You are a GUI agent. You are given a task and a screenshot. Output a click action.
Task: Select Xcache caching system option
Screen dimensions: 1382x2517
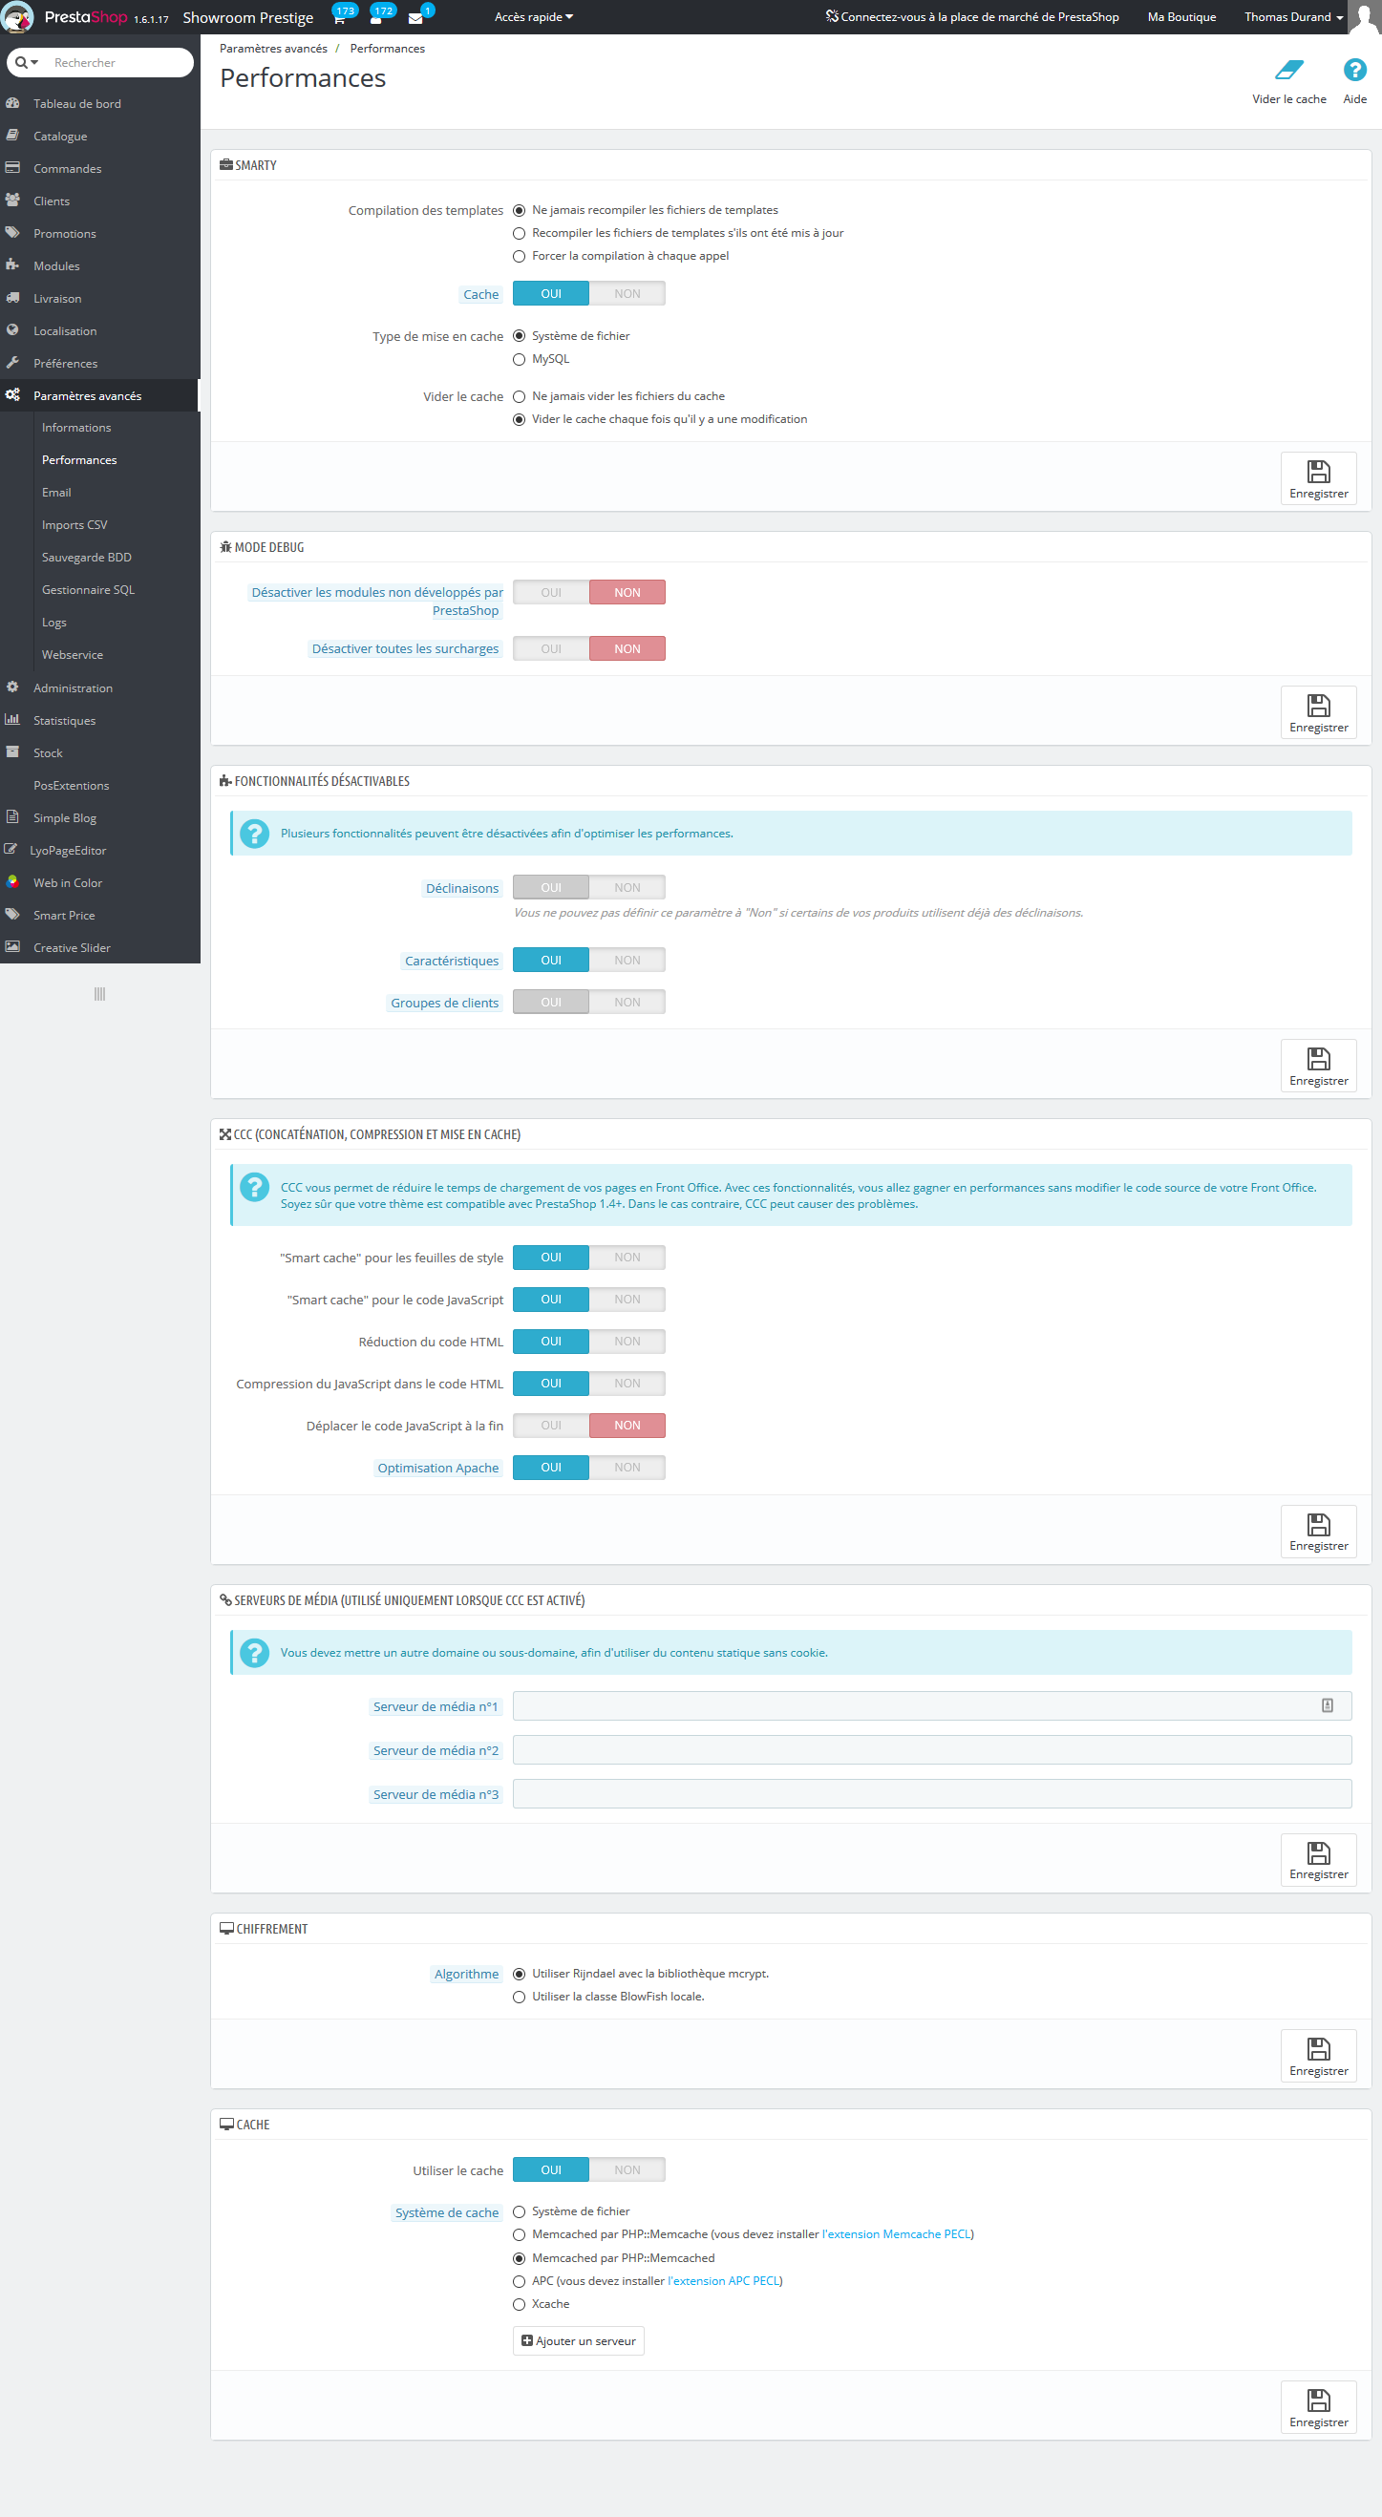[519, 2304]
